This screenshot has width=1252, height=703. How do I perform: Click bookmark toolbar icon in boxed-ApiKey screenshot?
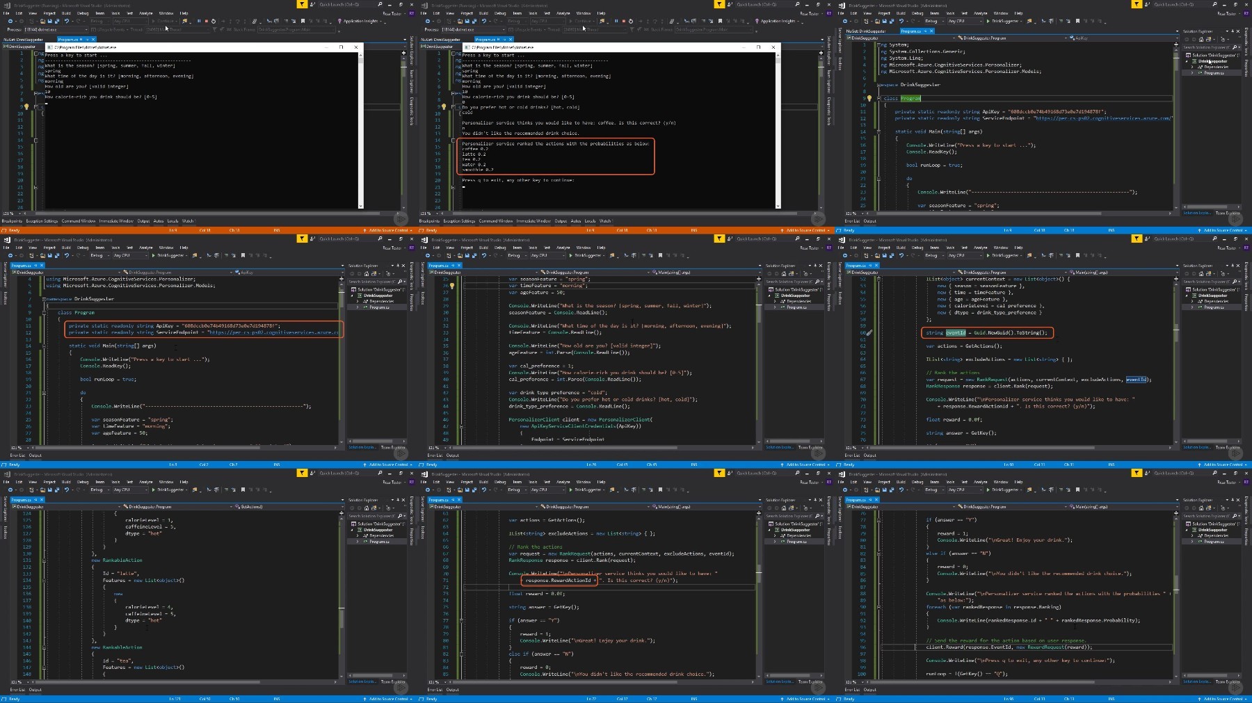point(243,255)
